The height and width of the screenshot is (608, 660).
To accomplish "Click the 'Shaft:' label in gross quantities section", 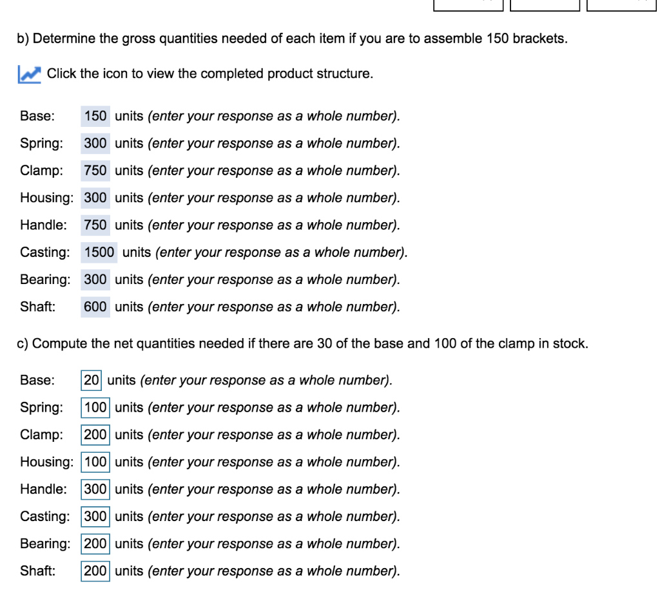I will [x=38, y=307].
